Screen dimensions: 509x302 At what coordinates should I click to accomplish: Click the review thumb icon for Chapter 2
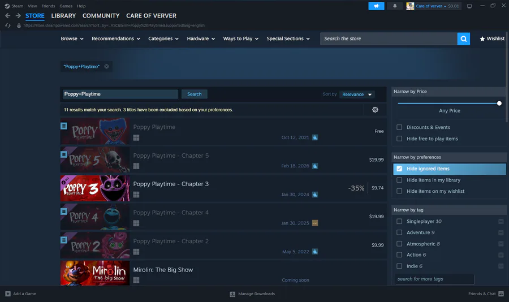point(315,252)
